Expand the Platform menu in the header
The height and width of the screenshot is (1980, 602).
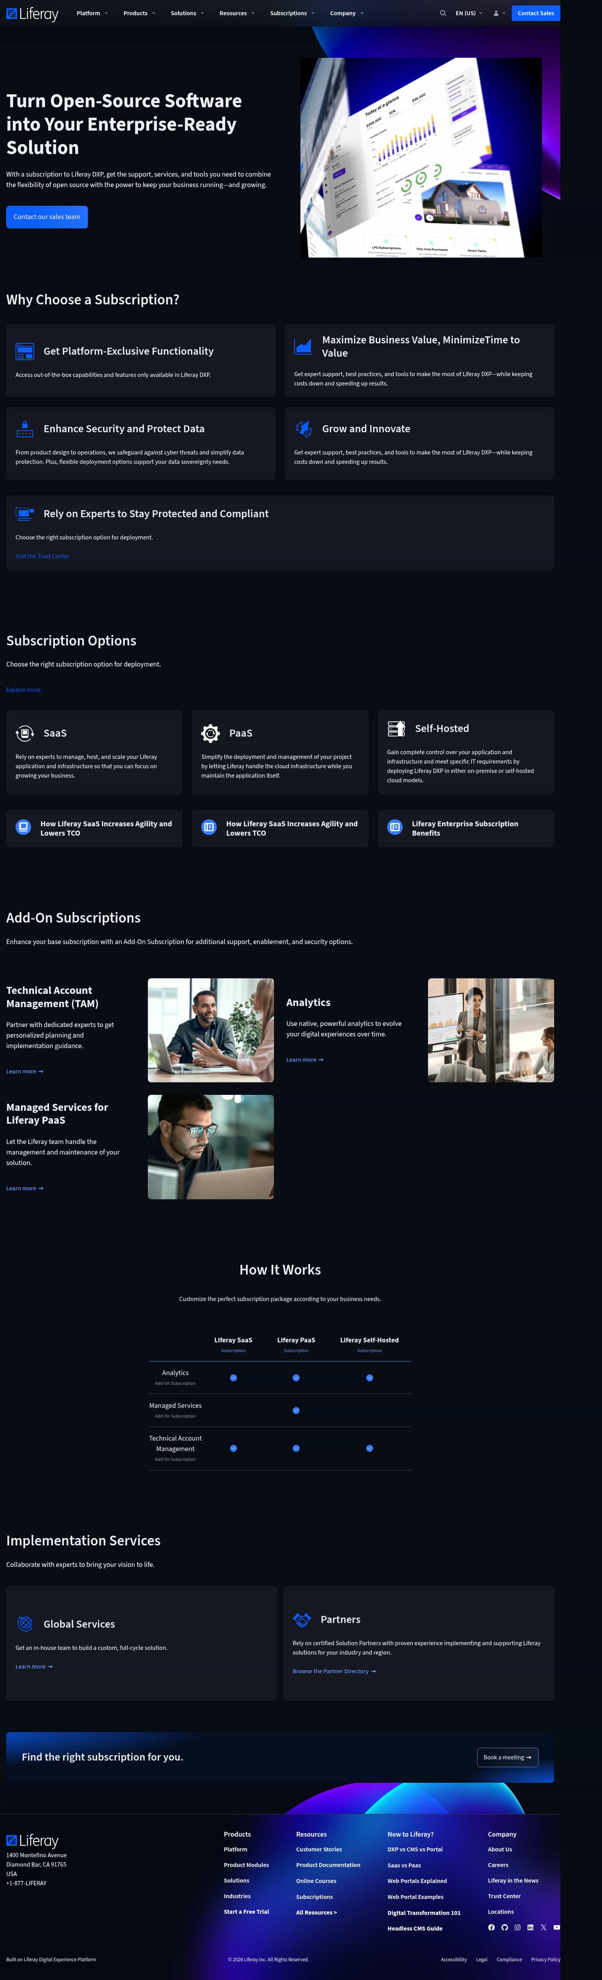pos(92,13)
